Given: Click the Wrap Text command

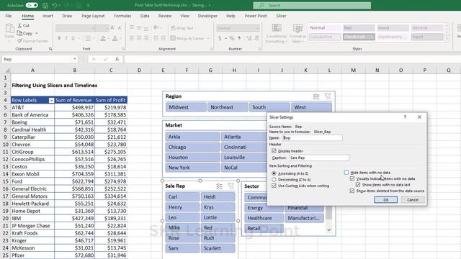Looking at the screenshot, I should point(182,28).
